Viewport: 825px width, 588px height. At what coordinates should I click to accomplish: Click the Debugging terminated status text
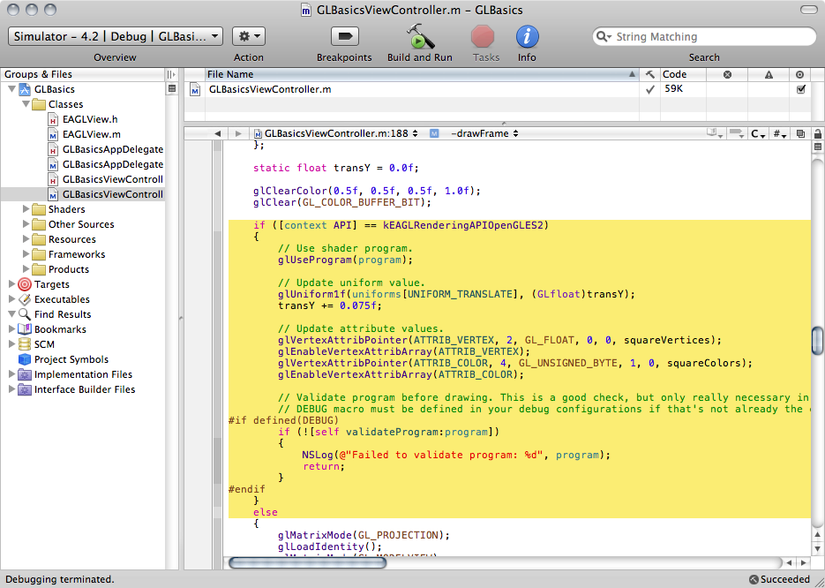pos(59,579)
